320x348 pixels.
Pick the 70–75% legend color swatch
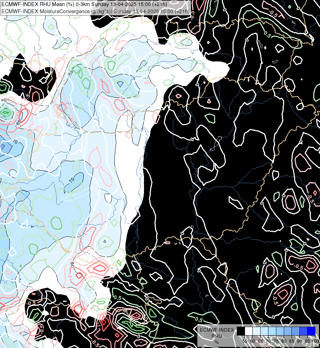click(272, 331)
